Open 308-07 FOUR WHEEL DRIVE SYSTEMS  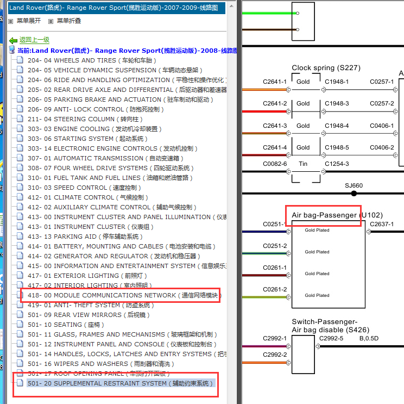pos(111,168)
